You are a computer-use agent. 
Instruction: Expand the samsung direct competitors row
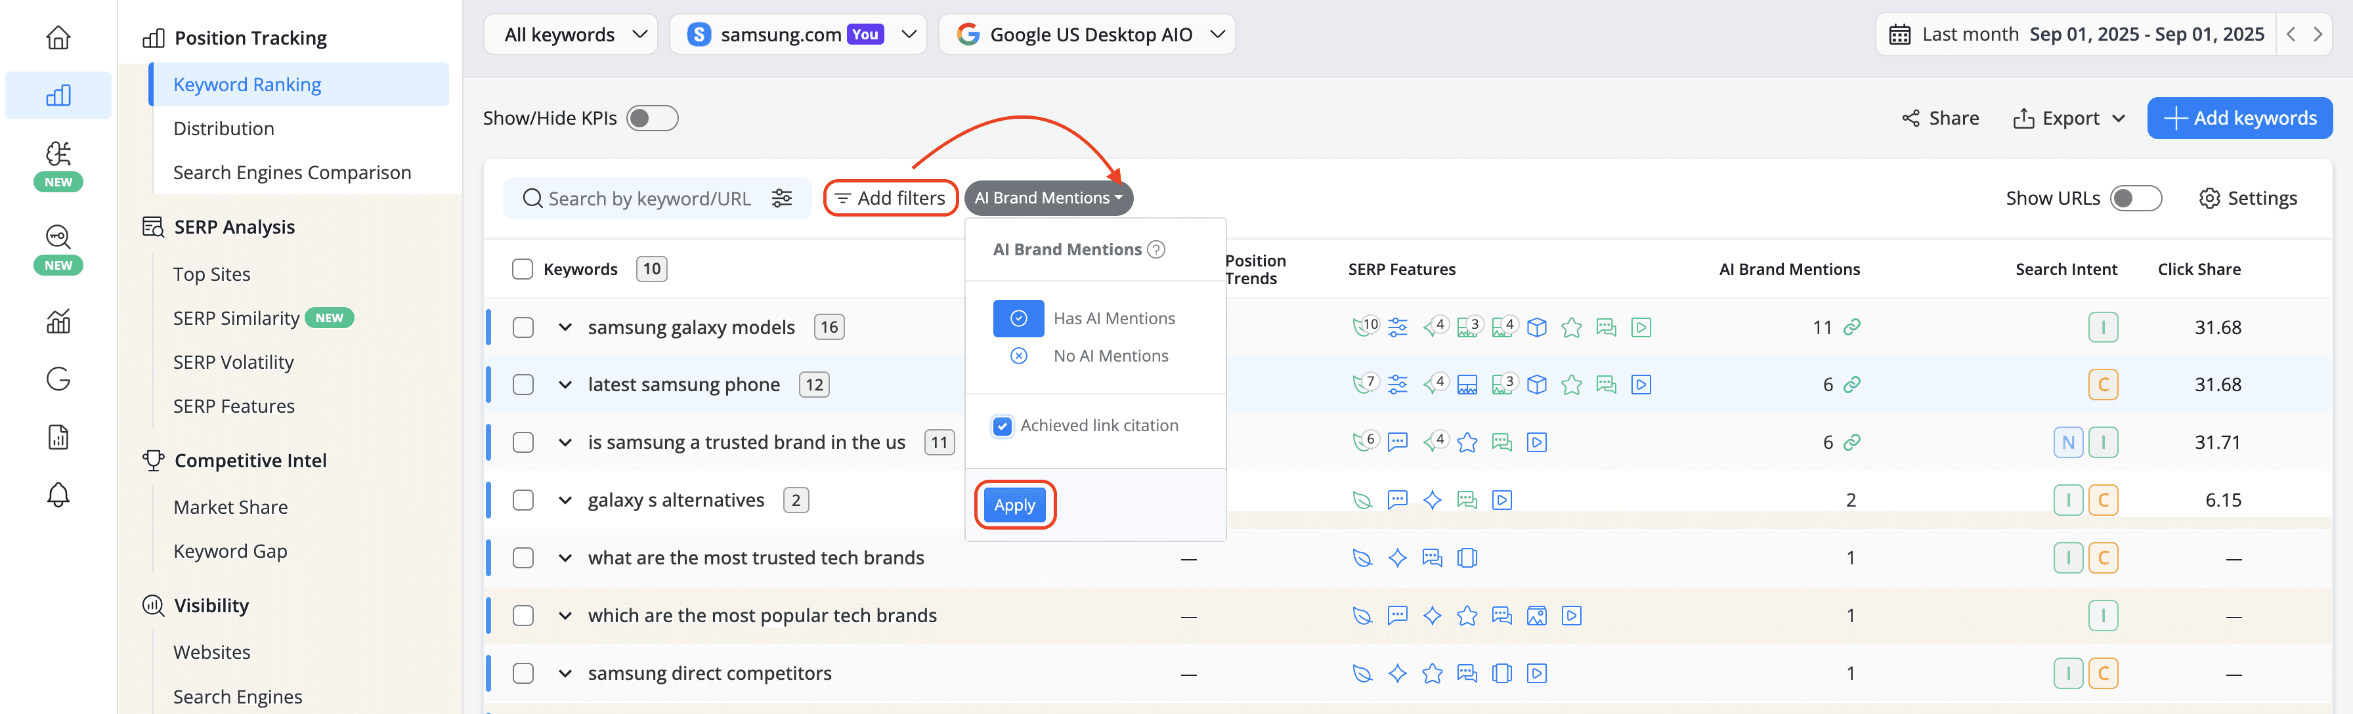pos(565,674)
